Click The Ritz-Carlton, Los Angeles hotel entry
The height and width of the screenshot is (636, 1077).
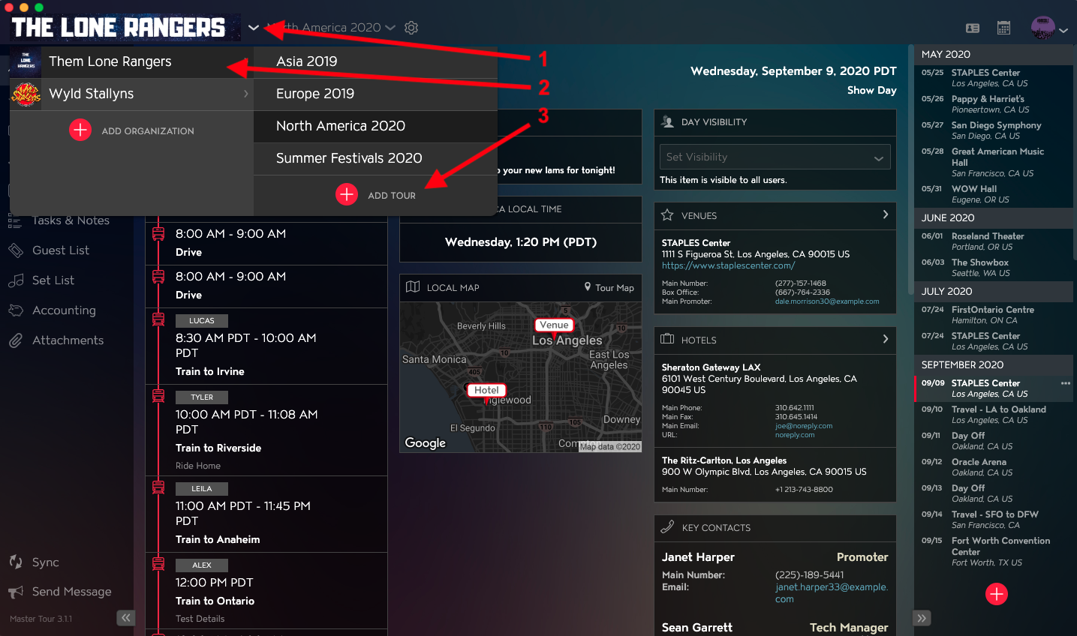(775, 475)
